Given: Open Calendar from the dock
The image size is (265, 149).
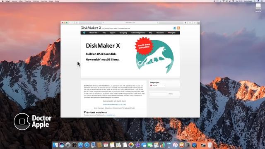Looking at the screenshot, I should (106, 145).
